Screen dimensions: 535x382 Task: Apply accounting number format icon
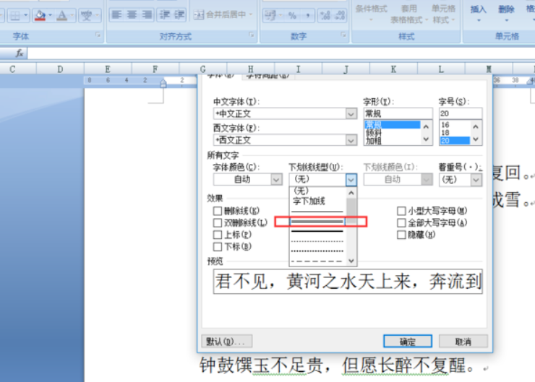[270, 15]
